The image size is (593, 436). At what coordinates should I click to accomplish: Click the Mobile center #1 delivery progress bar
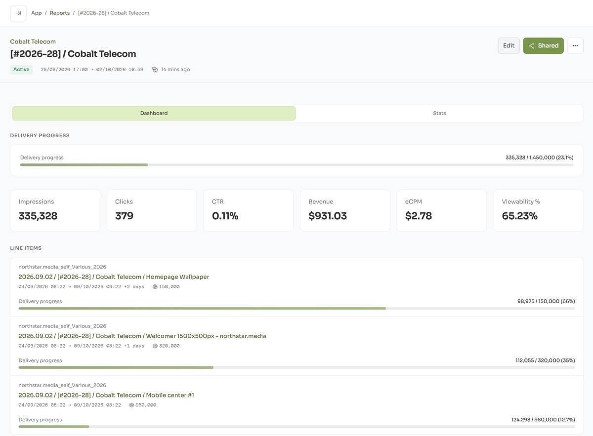point(296,427)
